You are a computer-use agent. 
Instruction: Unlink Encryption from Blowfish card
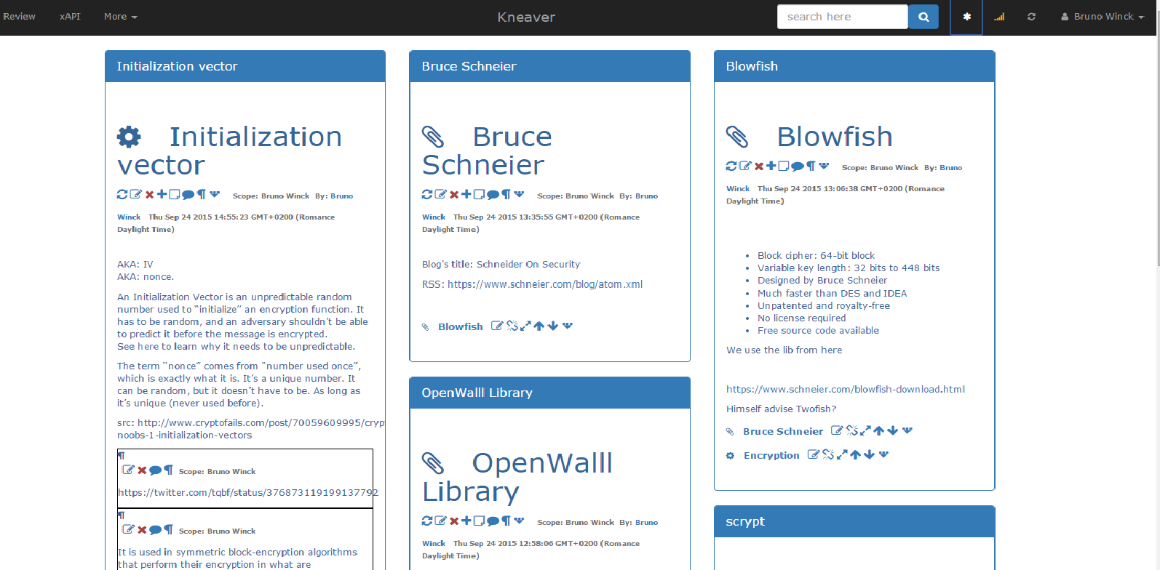pyautogui.click(x=828, y=454)
